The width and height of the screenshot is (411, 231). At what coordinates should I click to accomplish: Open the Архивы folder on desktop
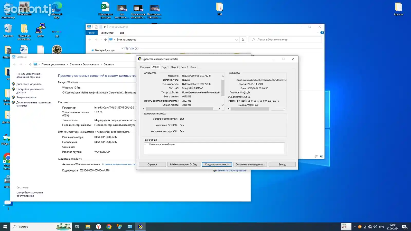pos(398,9)
